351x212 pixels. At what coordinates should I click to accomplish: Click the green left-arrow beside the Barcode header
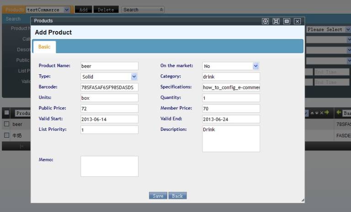pos(339,112)
